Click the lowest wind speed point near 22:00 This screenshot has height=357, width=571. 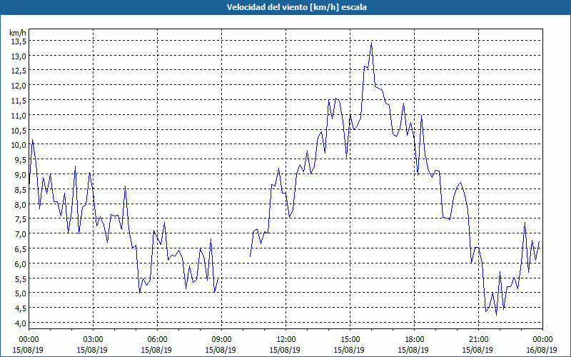496,315
